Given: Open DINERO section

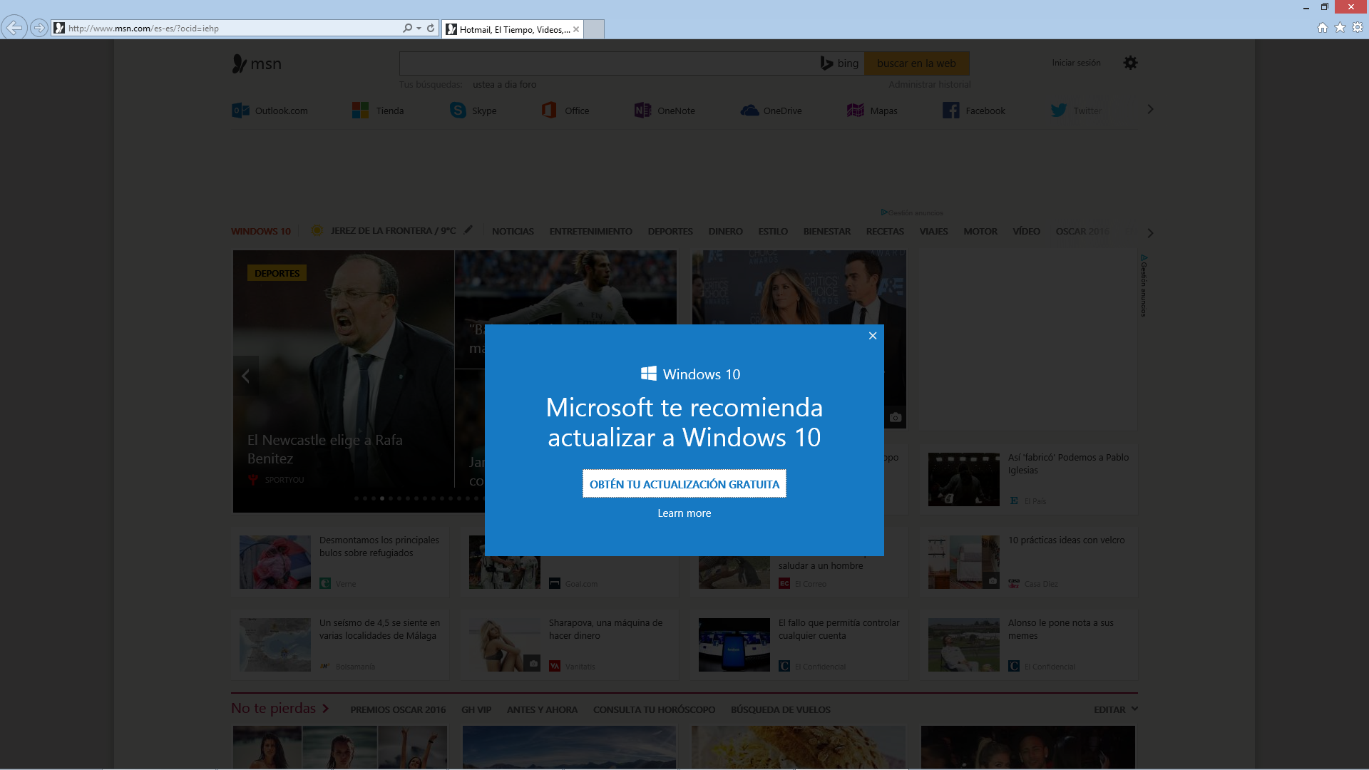Looking at the screenshot, I should [725, 231].
